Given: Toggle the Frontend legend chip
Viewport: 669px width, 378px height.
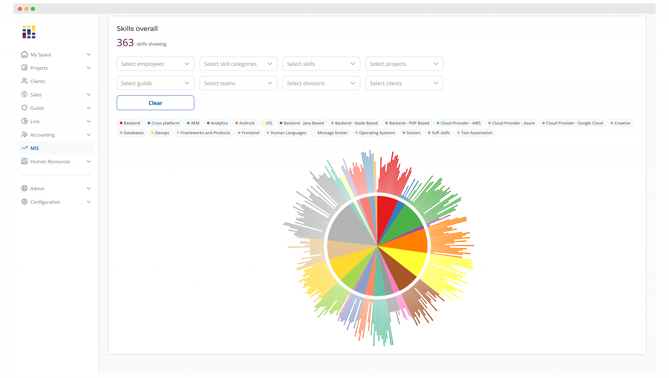Looking at the screenshot, I should [248, 133].
